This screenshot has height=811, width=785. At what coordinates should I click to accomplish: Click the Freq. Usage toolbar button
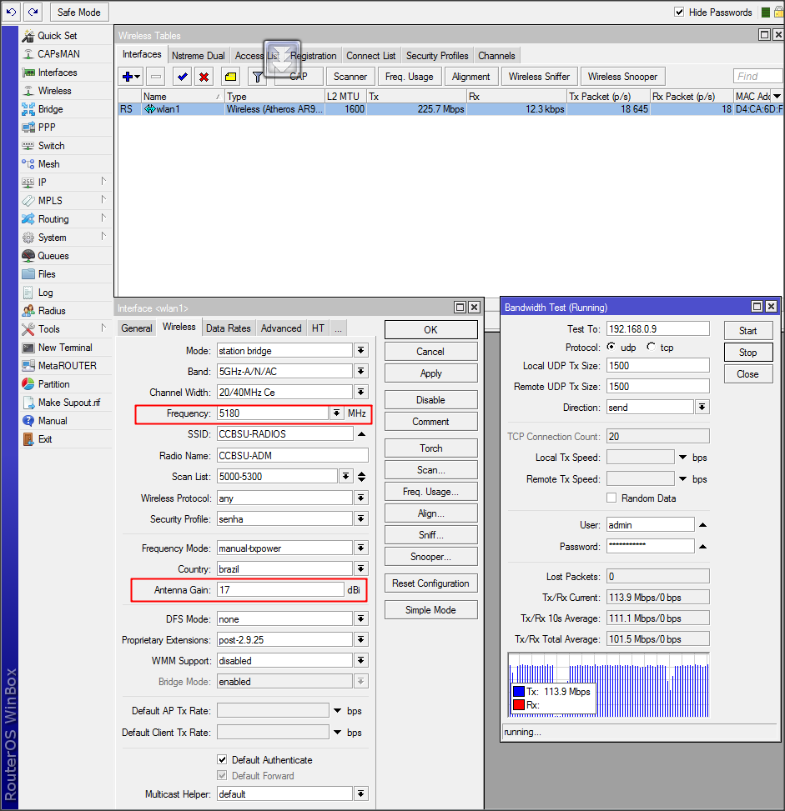click(x=409, y=77)
